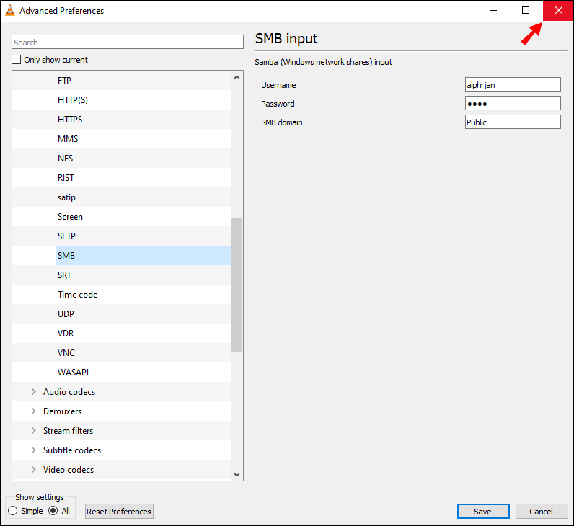Expand the Audio codecs tree node
Image resolution: width=574 pixels, height=526 pixels.
click(x=34, y=391)
